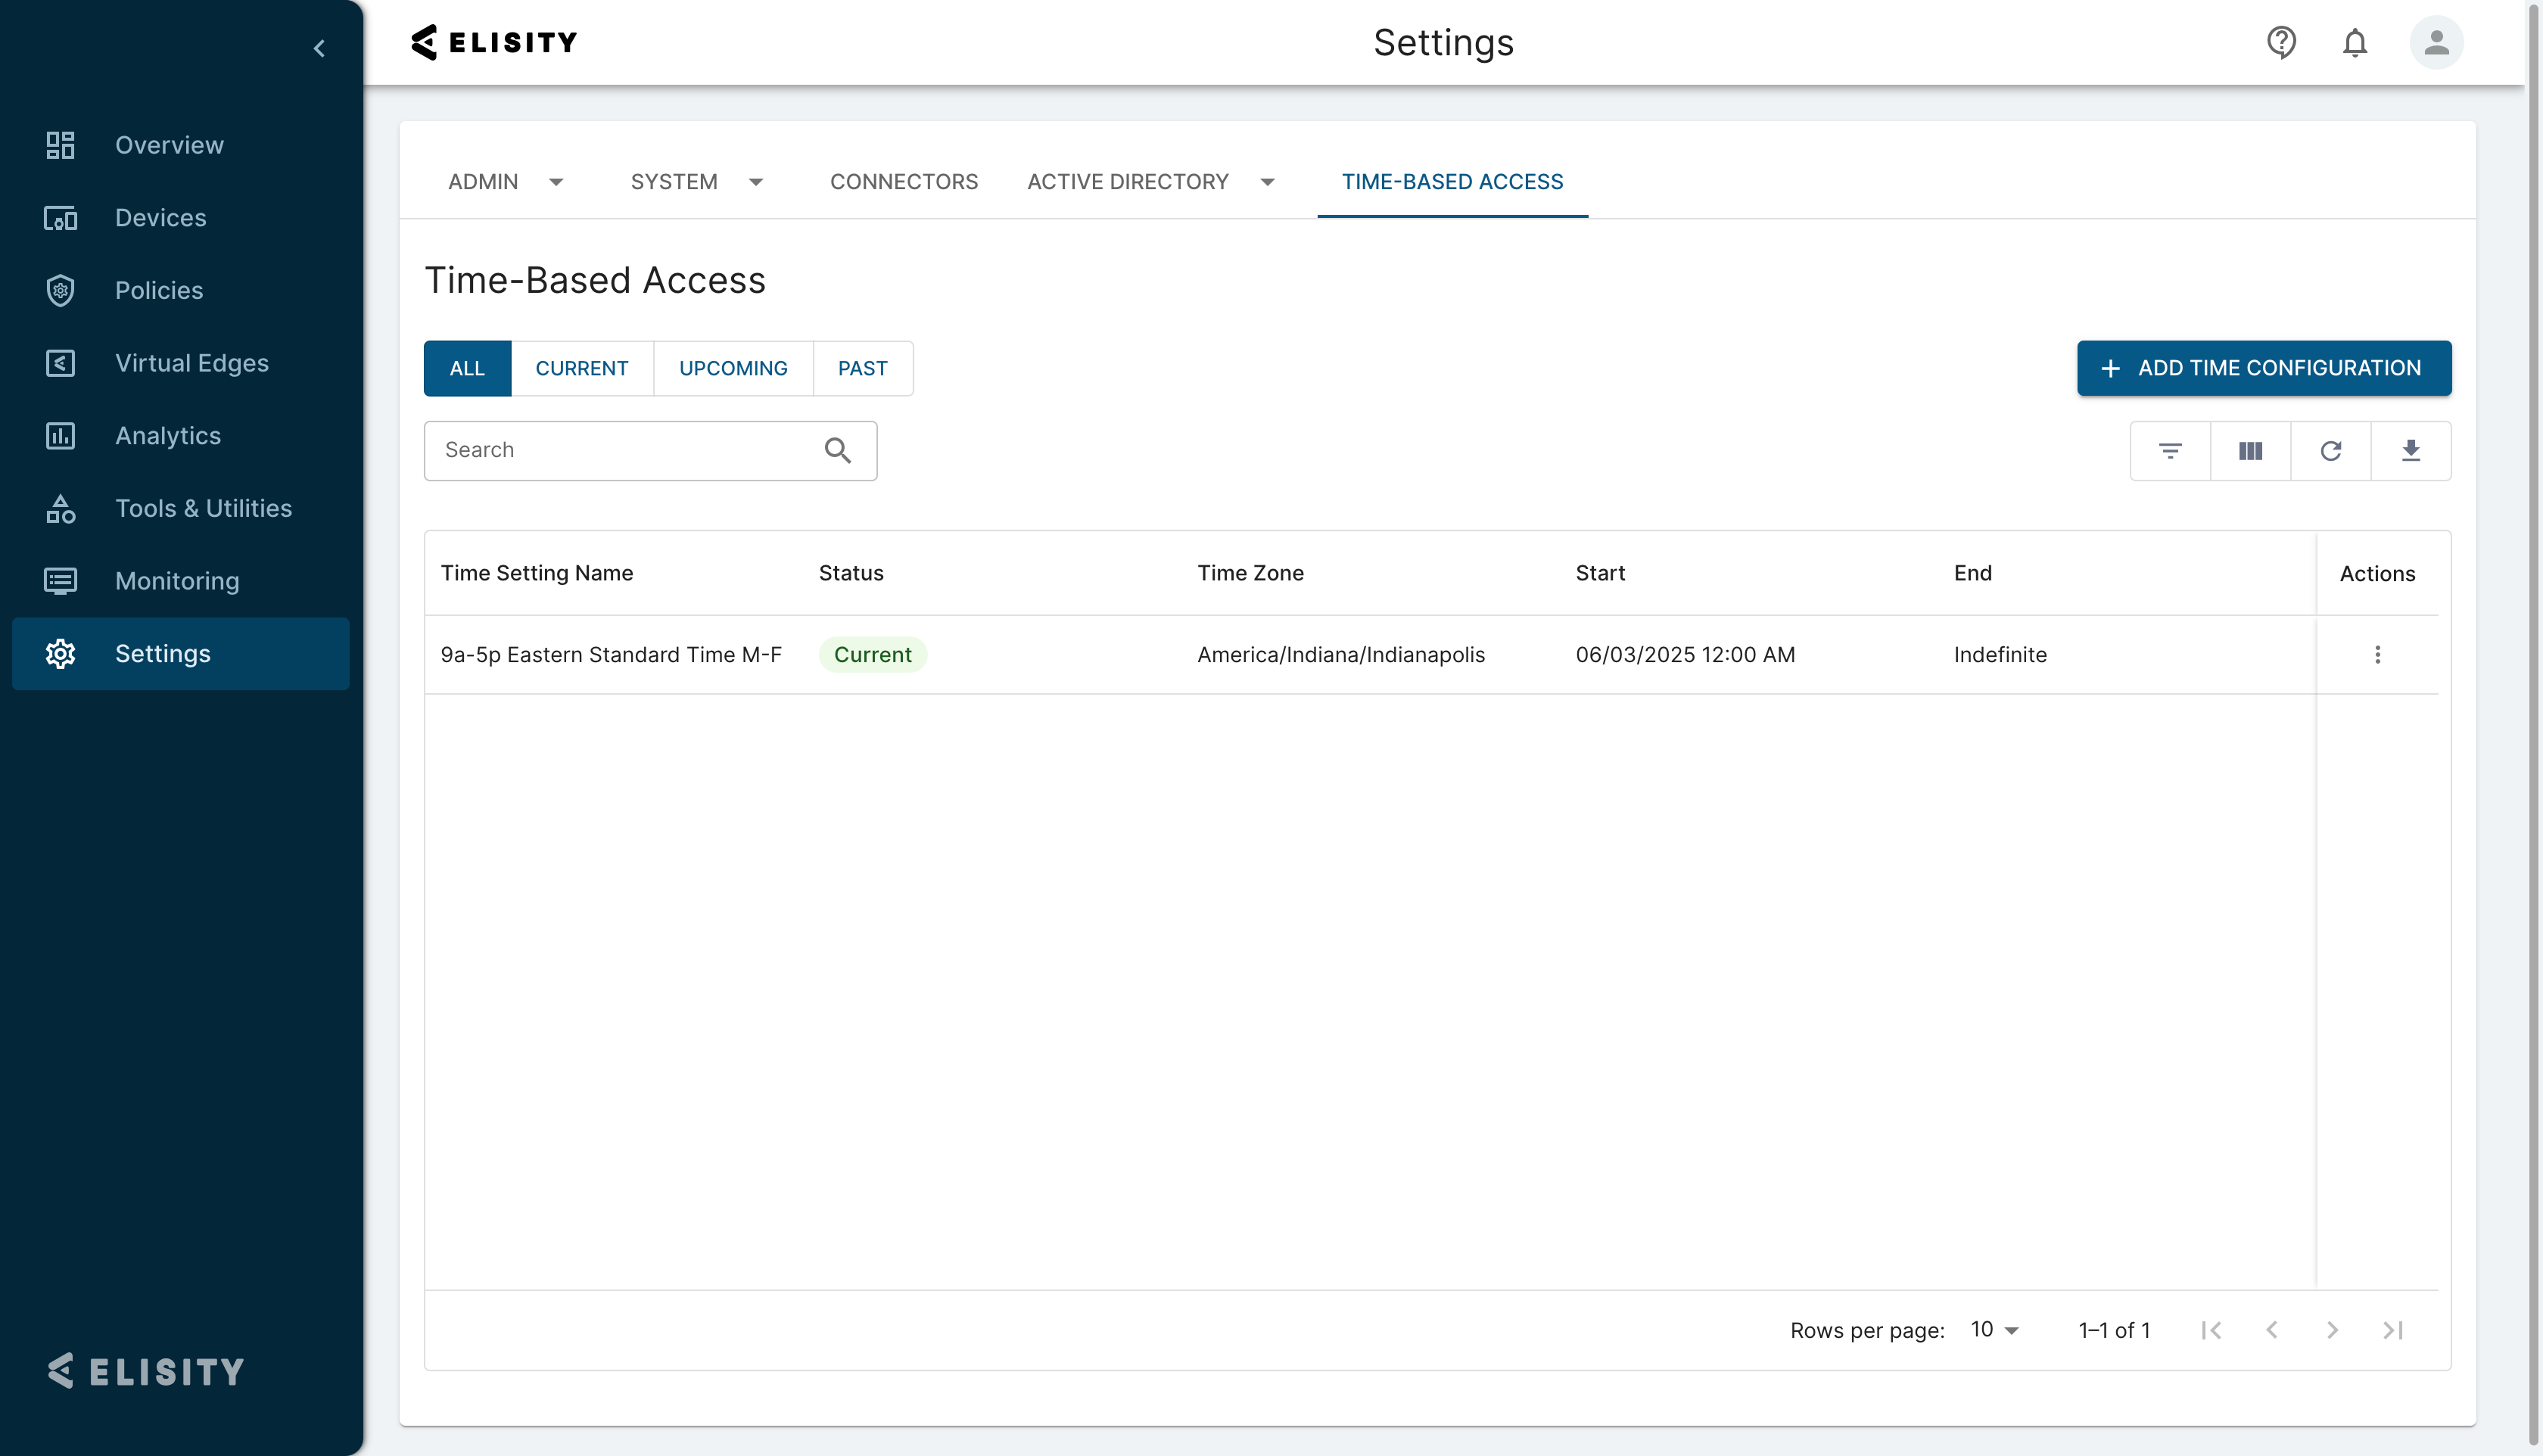Open row actions three-dot menu
The width and height of the screenshot is (2543, 1456).
pyautogui.click(x=2377, y=655)
